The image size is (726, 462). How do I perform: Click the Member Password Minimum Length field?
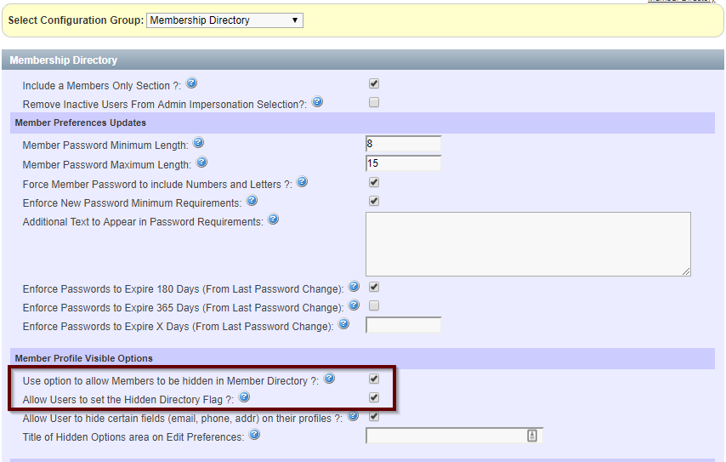(403, 144)
